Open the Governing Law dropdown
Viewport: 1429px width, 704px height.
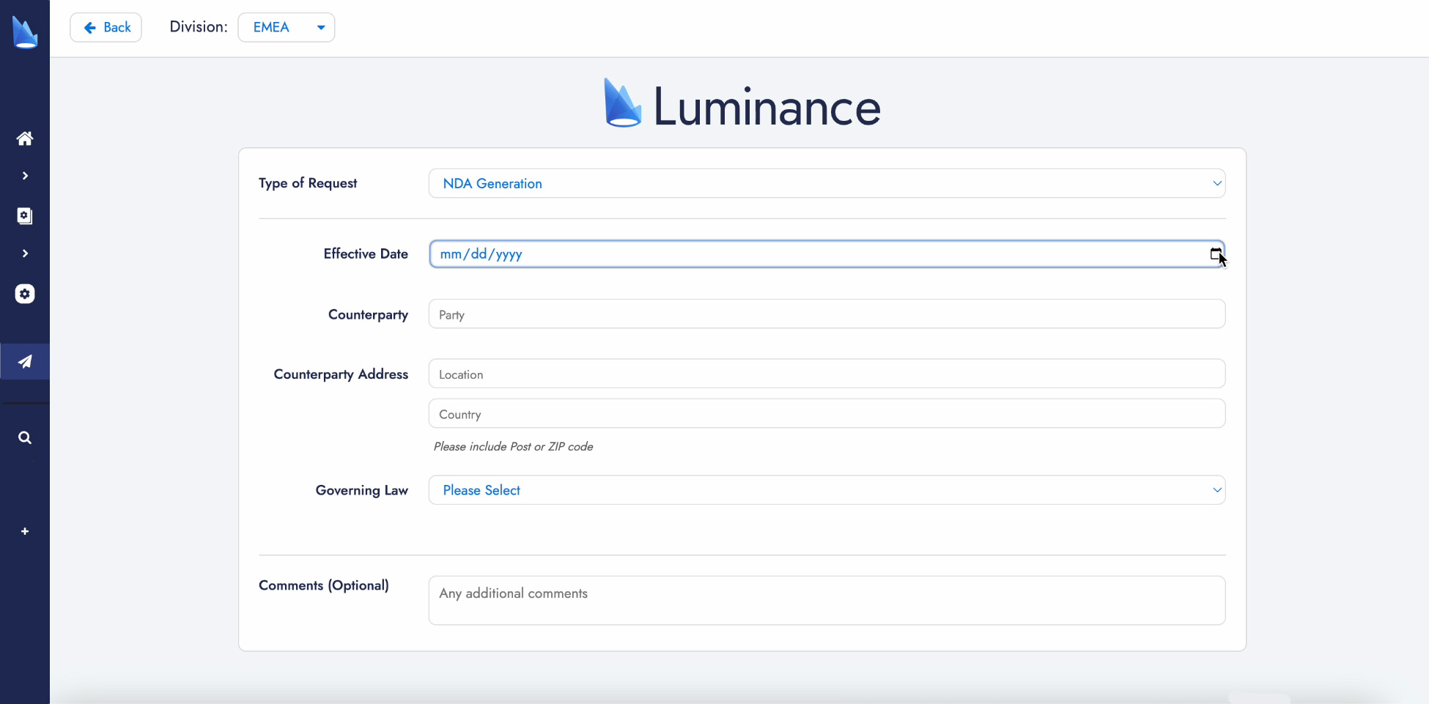(826, 490)
